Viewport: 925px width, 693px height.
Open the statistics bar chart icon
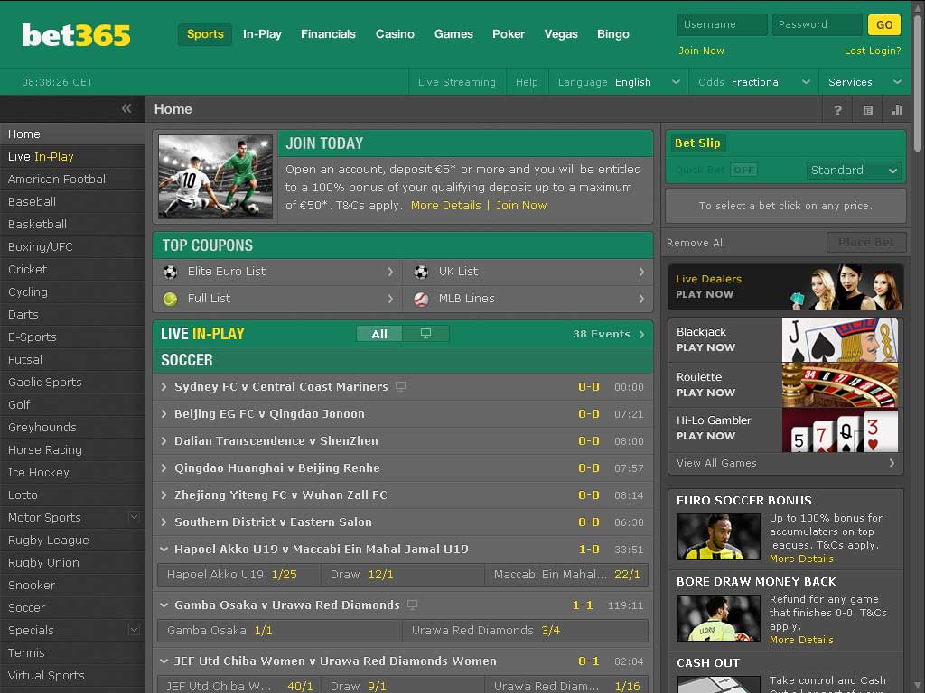click(897, 110)
